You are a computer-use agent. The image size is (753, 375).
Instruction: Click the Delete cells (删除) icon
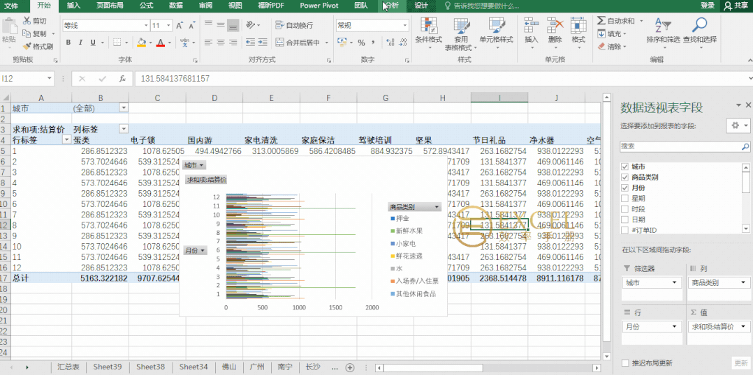[555, 24]
